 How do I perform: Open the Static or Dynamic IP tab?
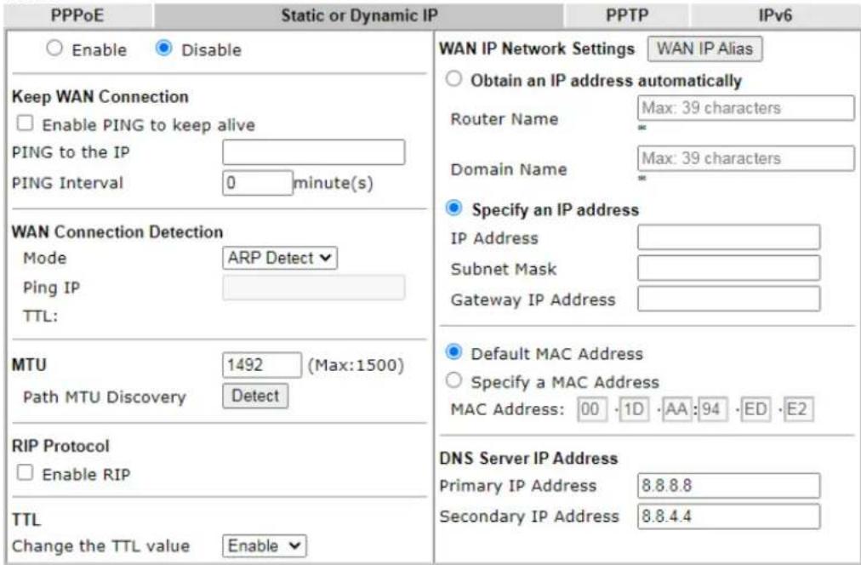(x=359, y=15)
